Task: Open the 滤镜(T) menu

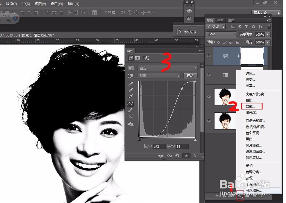Action: (11, 4)
